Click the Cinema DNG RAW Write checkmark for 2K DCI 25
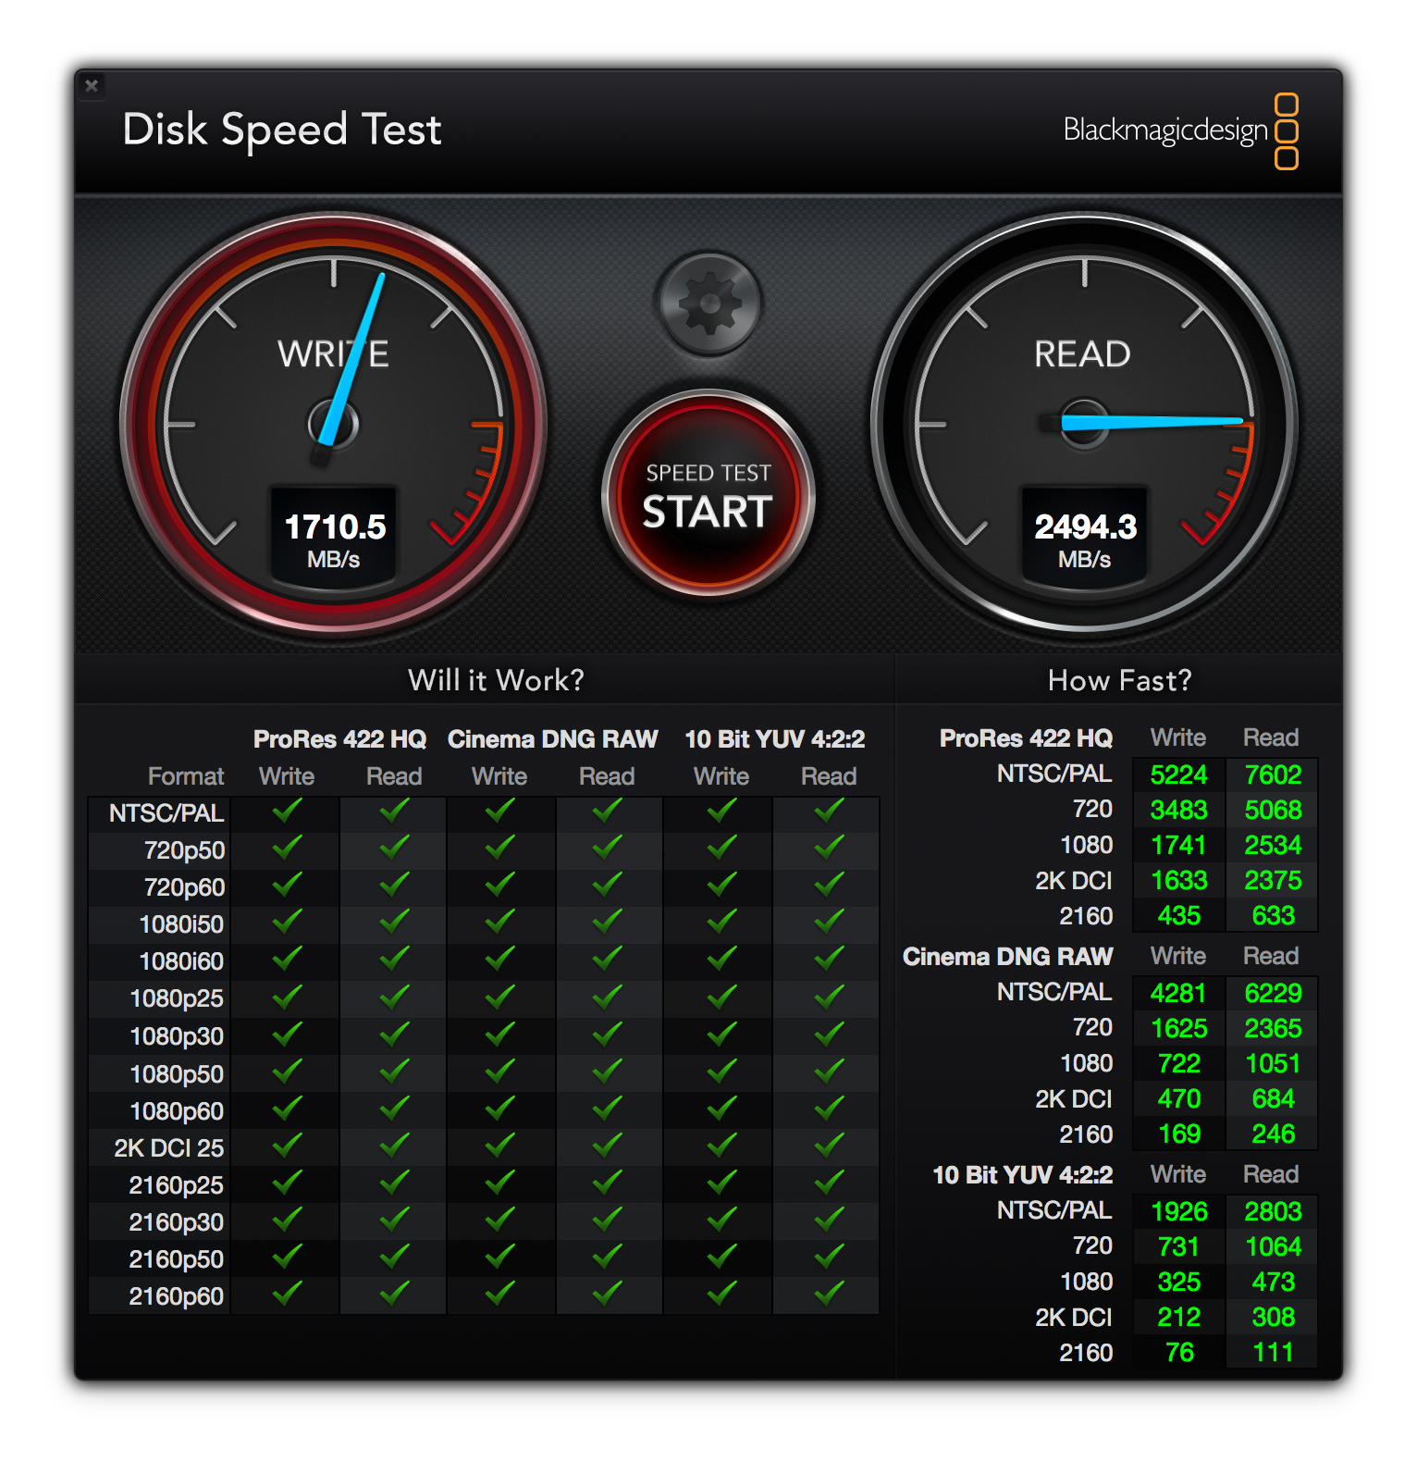This screenshot has width=1417, height=1462. (x=499, y=1146)
